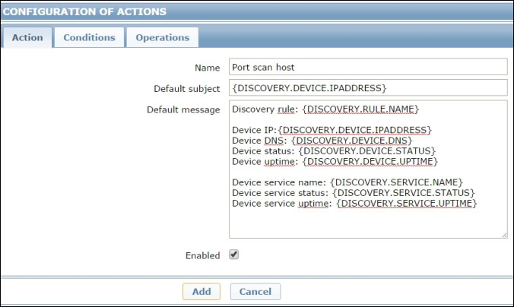
Task: Focus the Default subject input field
Action: (x=367, y=87)
